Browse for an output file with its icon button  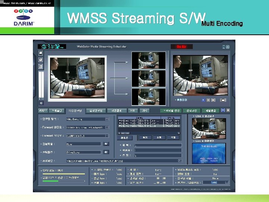click(x=106, y=152)
